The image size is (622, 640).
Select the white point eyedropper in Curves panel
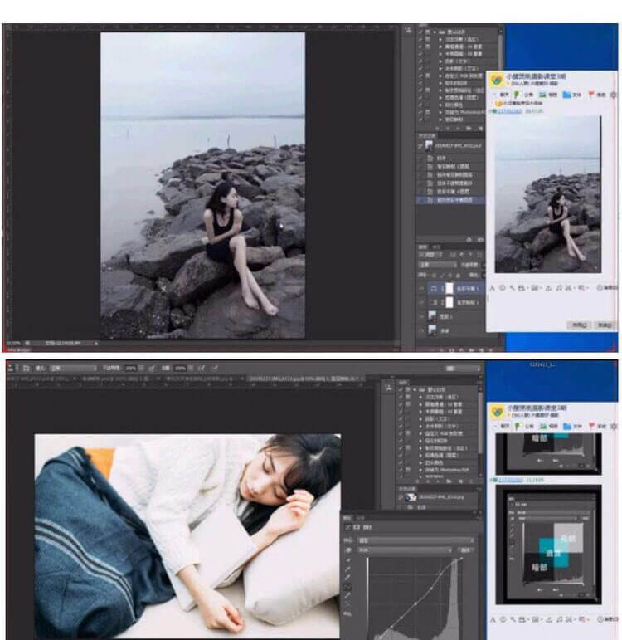pos(348,578)
